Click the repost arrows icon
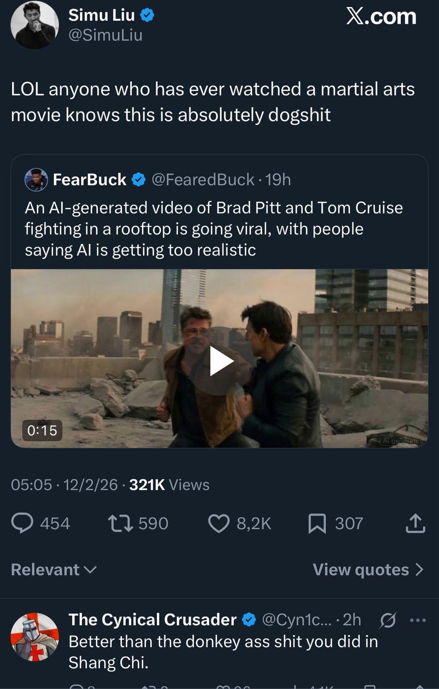This screenshot has height=689, width=439. [x=120, y=523]
